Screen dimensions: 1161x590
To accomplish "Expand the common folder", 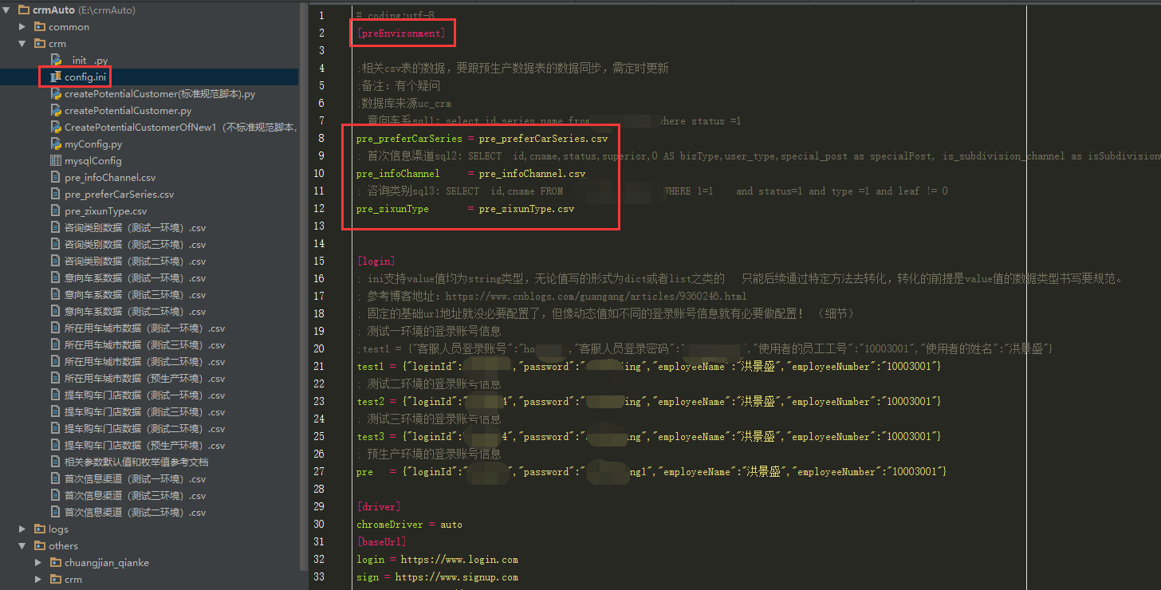I will click(23, 27).
